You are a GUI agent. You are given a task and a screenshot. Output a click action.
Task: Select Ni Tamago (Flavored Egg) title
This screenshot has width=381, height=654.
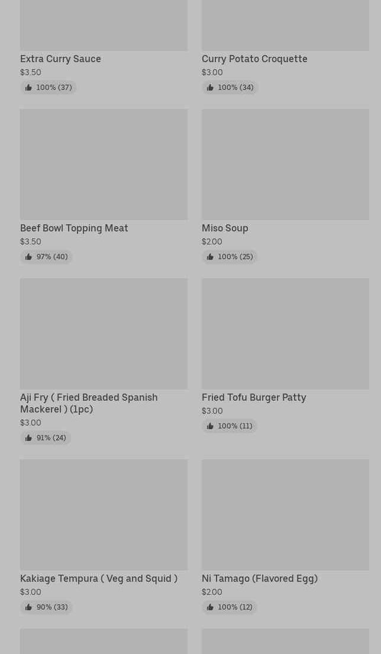coord(260,578)
